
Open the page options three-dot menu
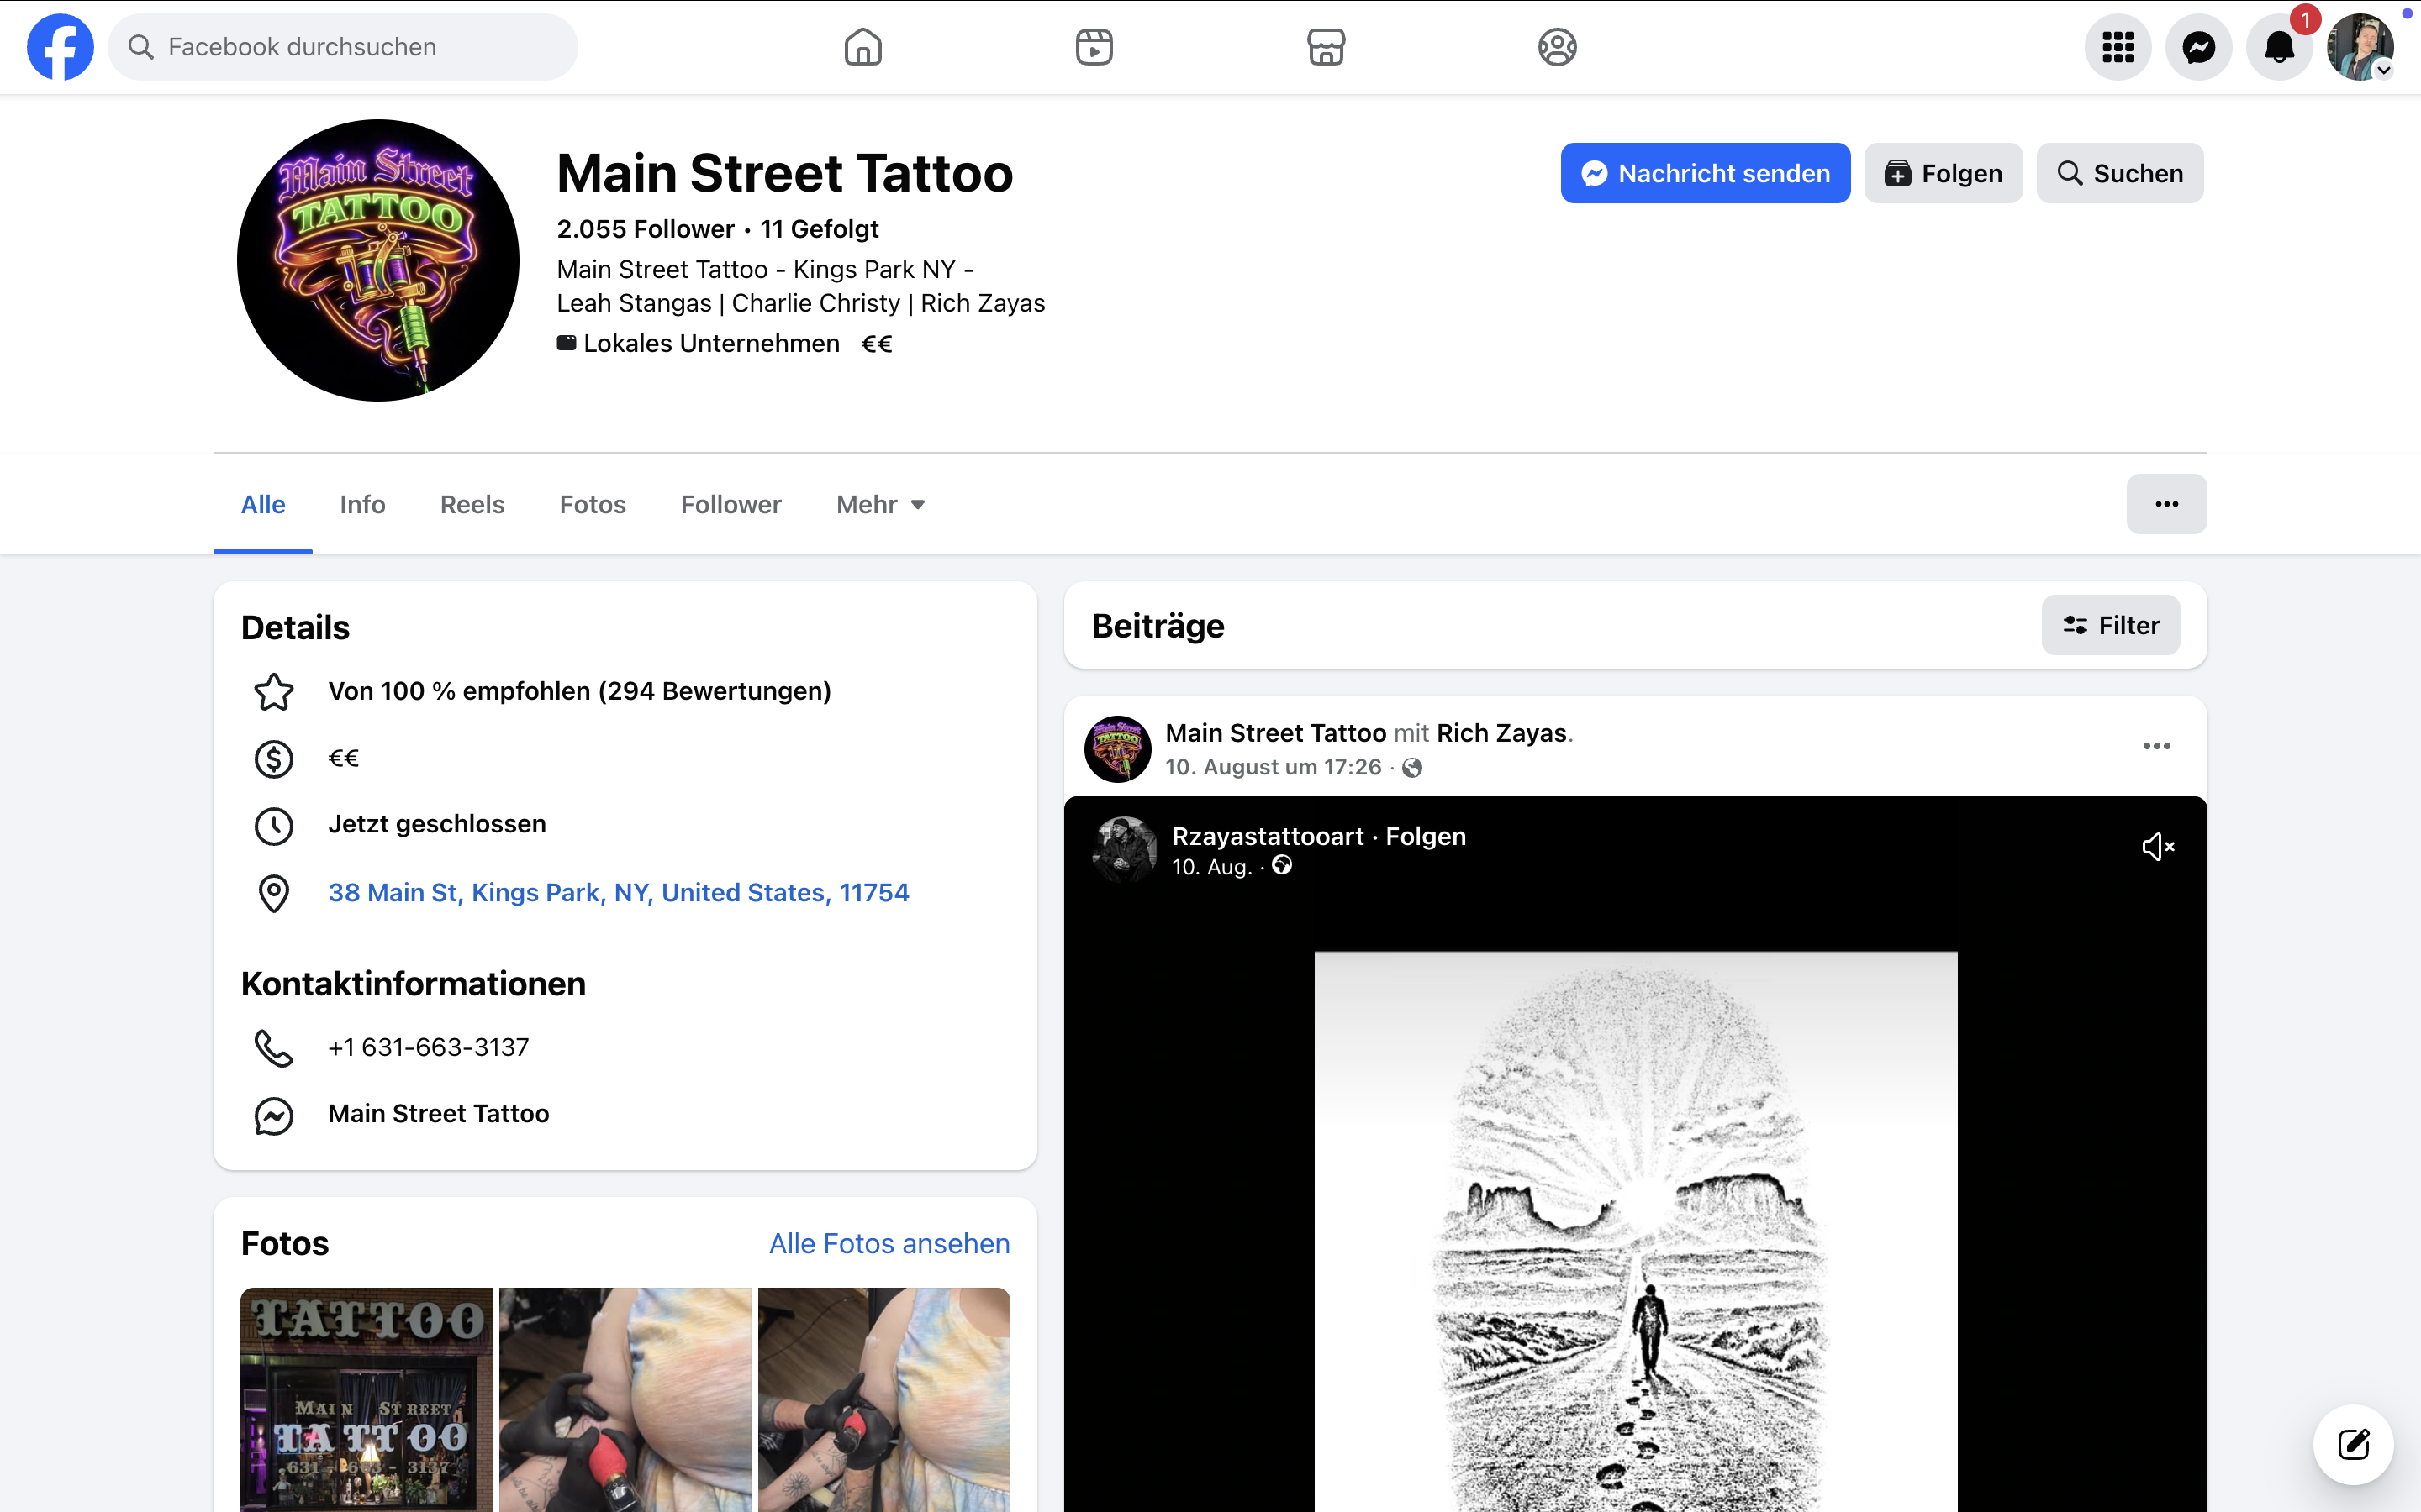coord(2167,504)
